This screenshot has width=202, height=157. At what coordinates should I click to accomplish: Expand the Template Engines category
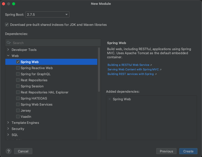[x=8, y=123]
